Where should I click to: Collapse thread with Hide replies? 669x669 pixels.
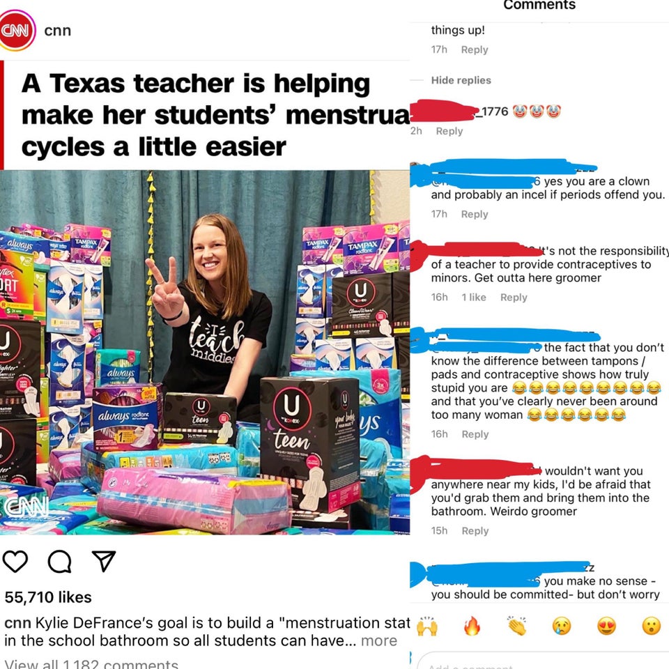click(x=461, y=80)
